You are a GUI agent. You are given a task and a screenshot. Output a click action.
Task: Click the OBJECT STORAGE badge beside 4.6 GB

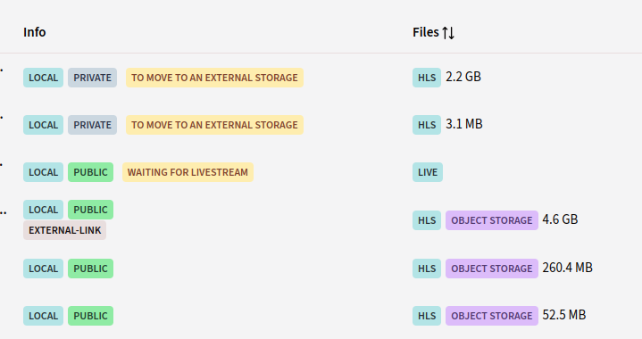[x=492, y=220]
